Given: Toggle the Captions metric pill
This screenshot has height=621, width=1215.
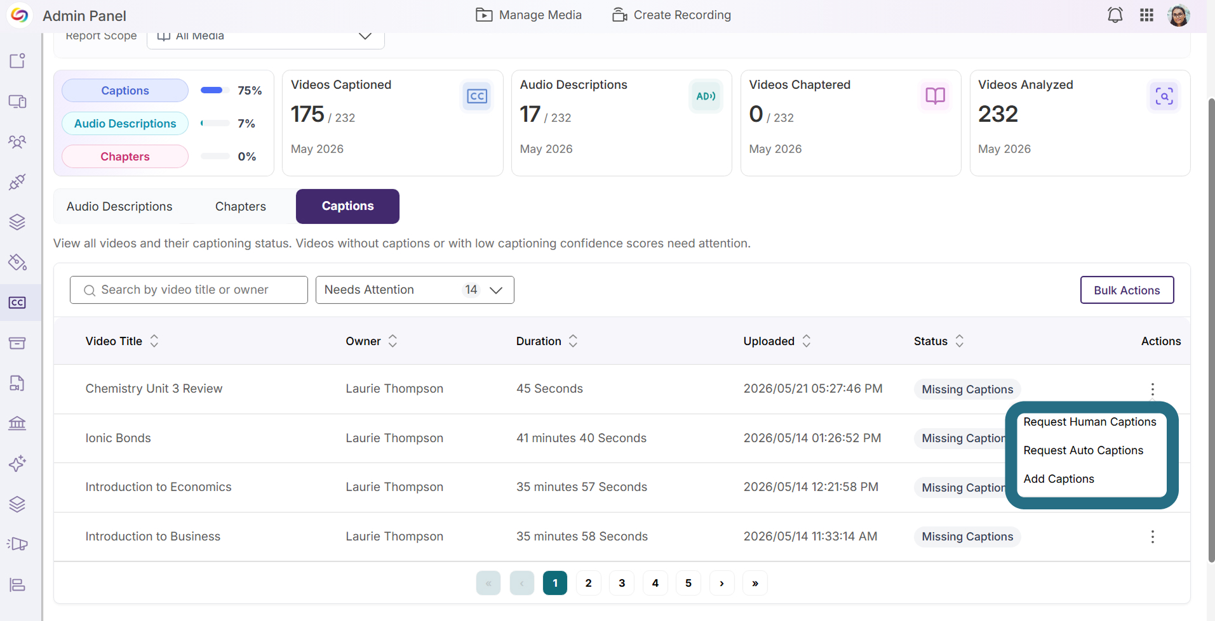Looking at the screenshot, I should tap(125, 91).
